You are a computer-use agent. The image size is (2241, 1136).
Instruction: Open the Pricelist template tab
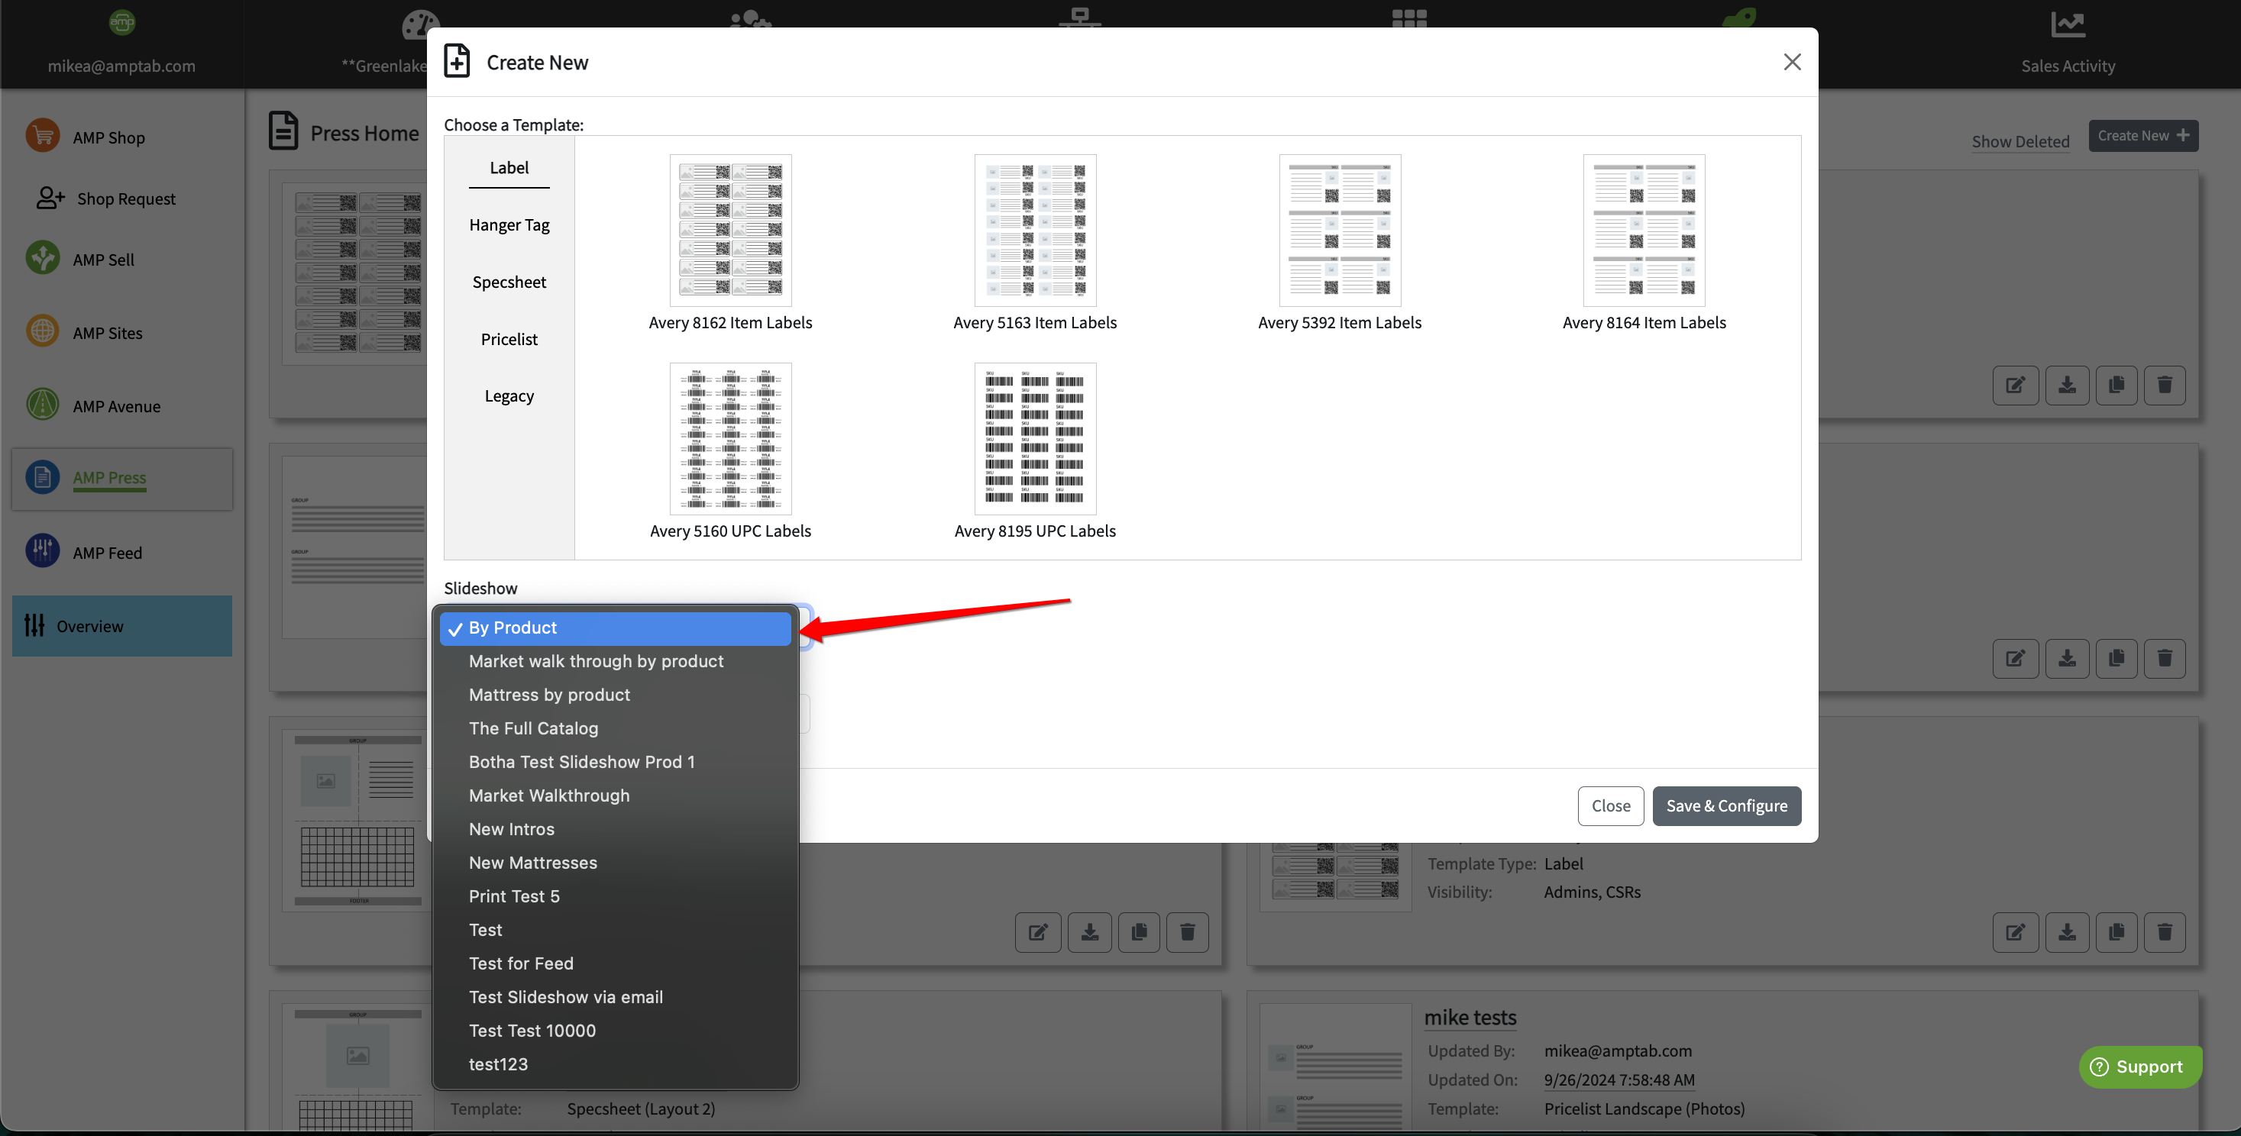point(508,339)
